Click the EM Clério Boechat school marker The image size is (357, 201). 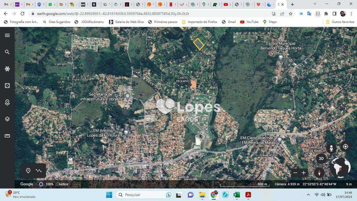[280, 140]
